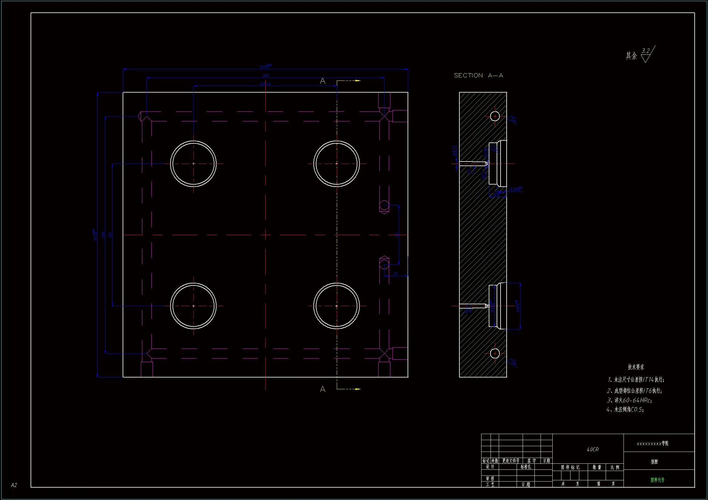Screen dimensions: 708x500
Task: Click the xxxxxxxxx学院 title cell
Action: (x=653, y=444)
